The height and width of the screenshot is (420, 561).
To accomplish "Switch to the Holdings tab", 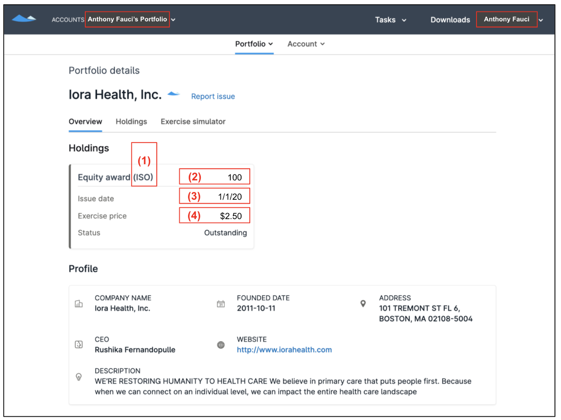I will [x=131, y=122].
